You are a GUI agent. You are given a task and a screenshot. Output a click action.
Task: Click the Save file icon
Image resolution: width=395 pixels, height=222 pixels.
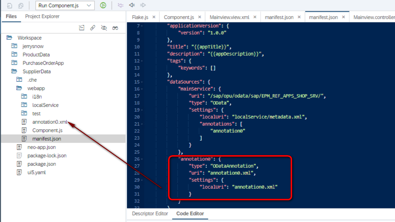click(9, 5)
